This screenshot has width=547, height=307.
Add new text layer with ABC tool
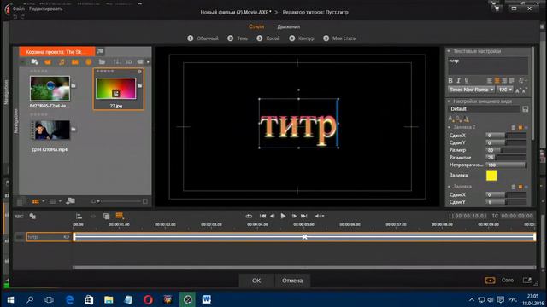pyautogui.click(x=19, y=216)
